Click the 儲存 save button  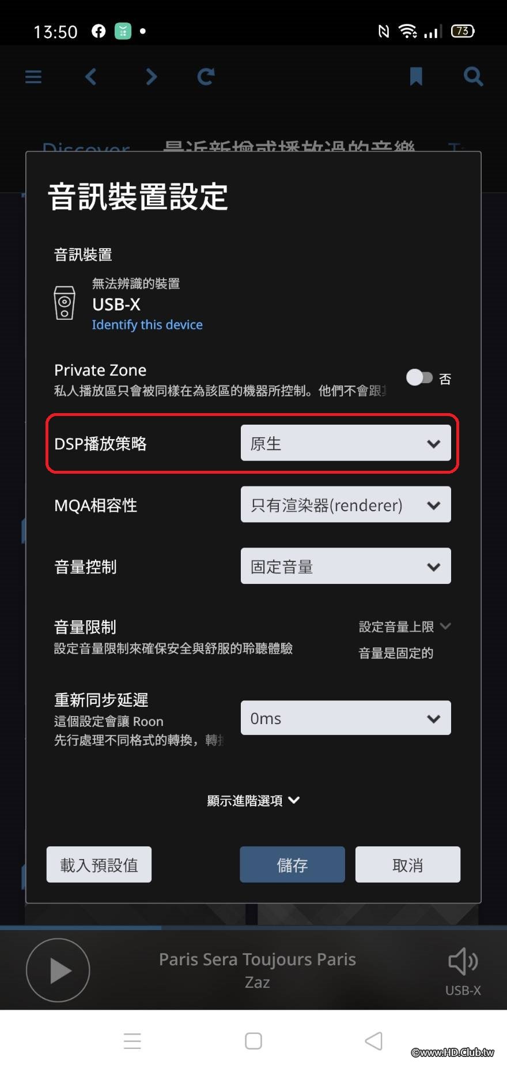pos(292,864)
